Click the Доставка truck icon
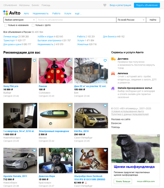Image resolution: width=164 pixels, height=188 pixels. (113, 59)
